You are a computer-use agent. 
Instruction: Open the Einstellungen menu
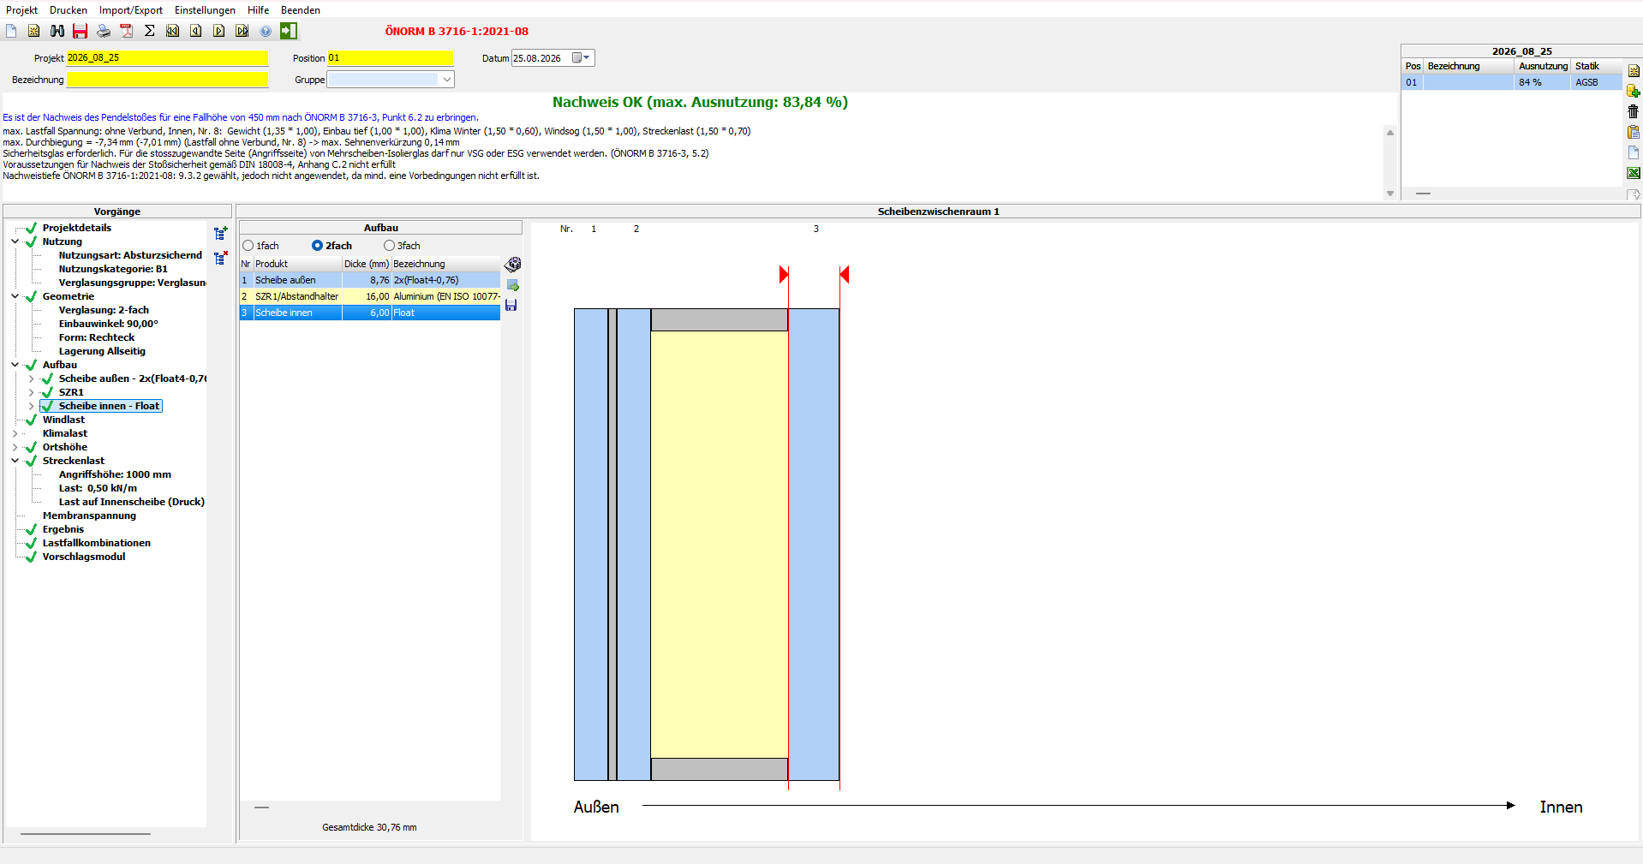(205, 10)
